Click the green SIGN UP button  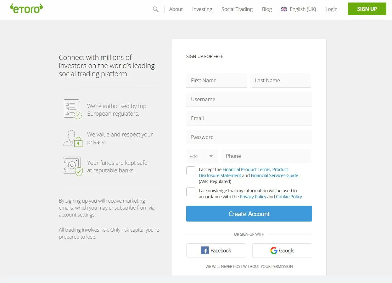367,9
